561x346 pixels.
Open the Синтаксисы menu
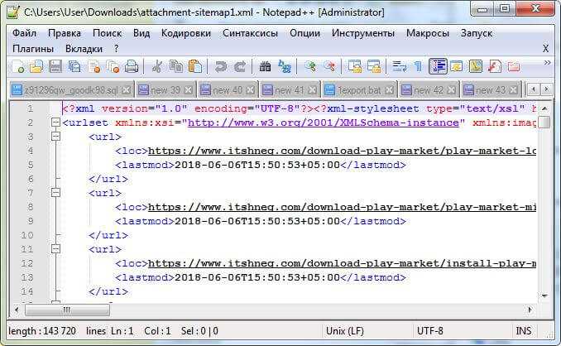click(x=250, y=33)
